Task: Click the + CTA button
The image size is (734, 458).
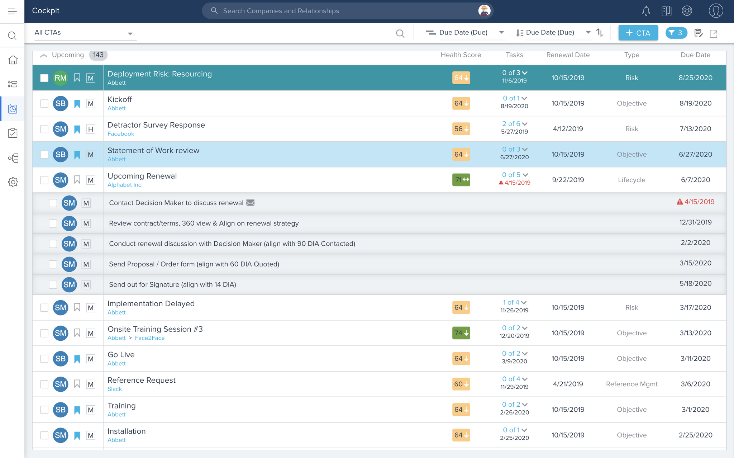Action: coord(638,33)
